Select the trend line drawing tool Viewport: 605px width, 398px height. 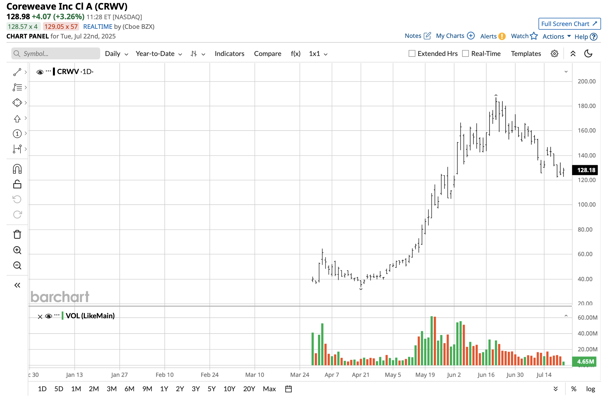coord(17,72)
